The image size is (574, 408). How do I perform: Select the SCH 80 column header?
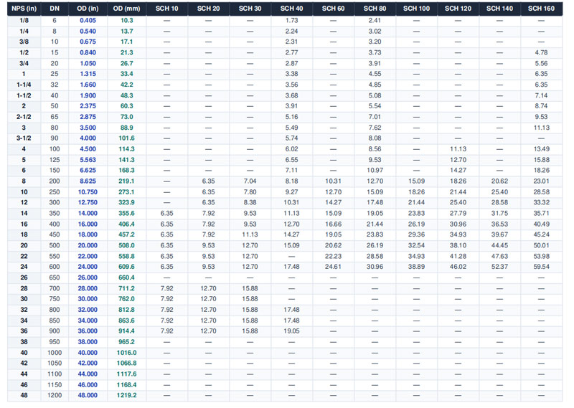click(x=375, y=9)
